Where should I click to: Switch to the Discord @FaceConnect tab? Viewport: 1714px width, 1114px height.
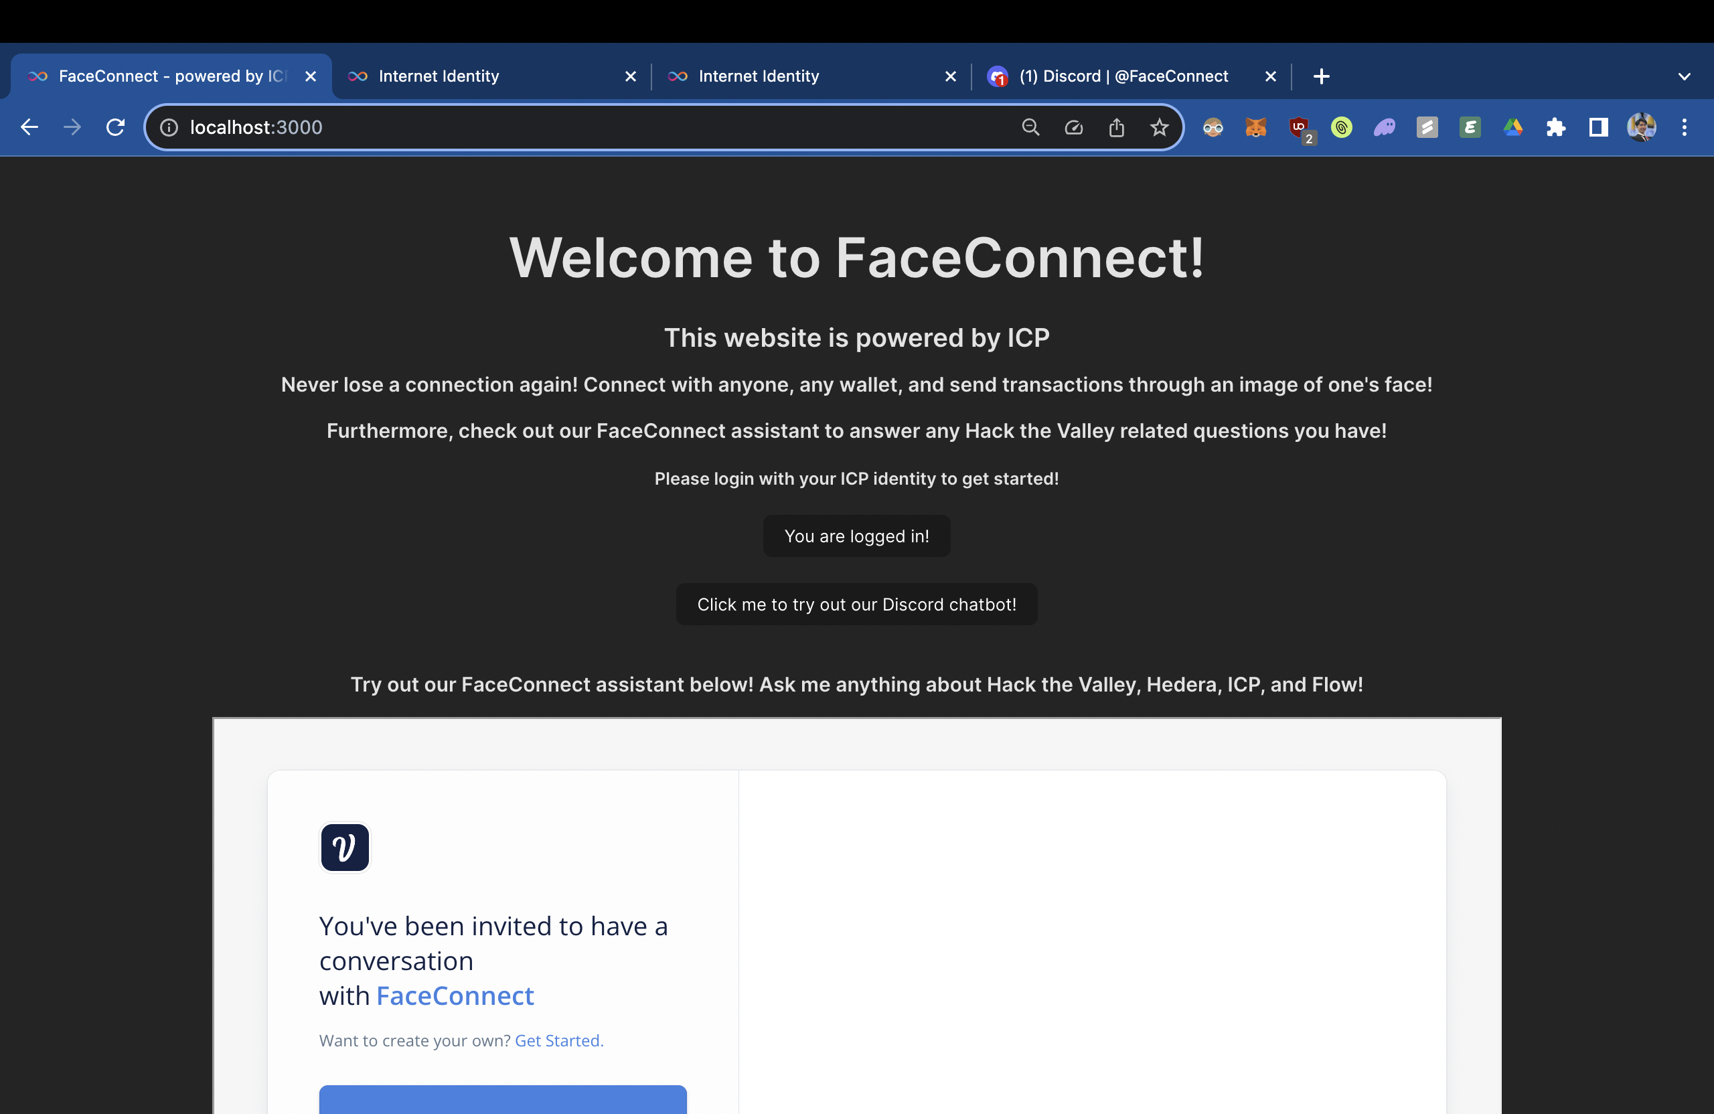(x=1123, y=76)
